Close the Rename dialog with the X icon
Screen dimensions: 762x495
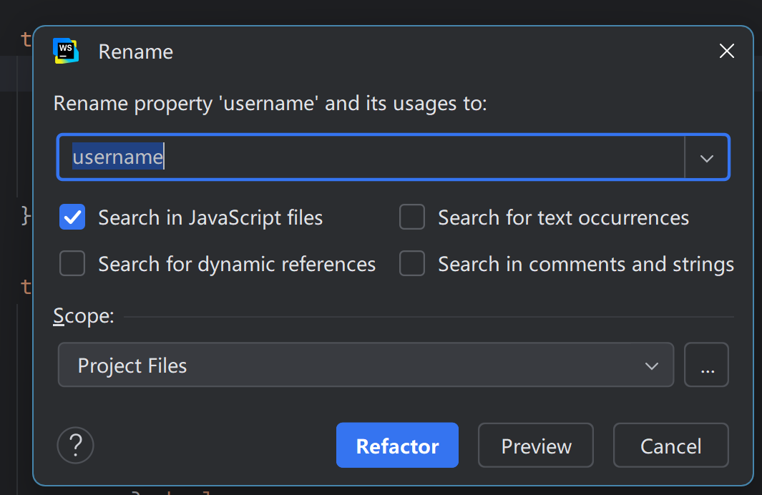click(x=726, y=51)
